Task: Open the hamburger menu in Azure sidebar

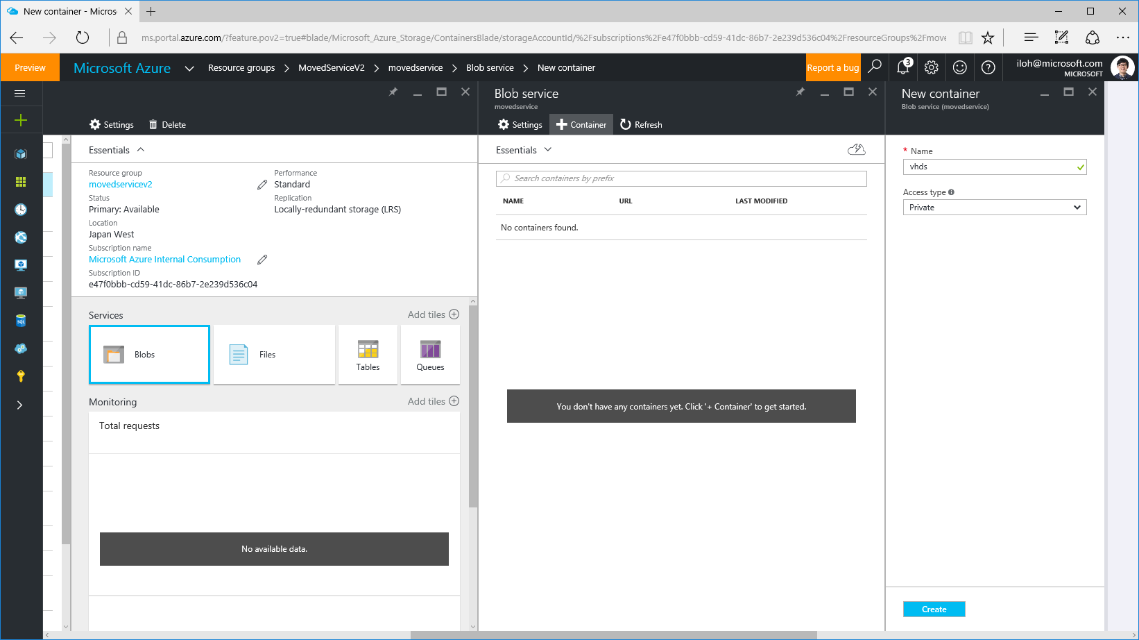Action: [x=20, y=93]
